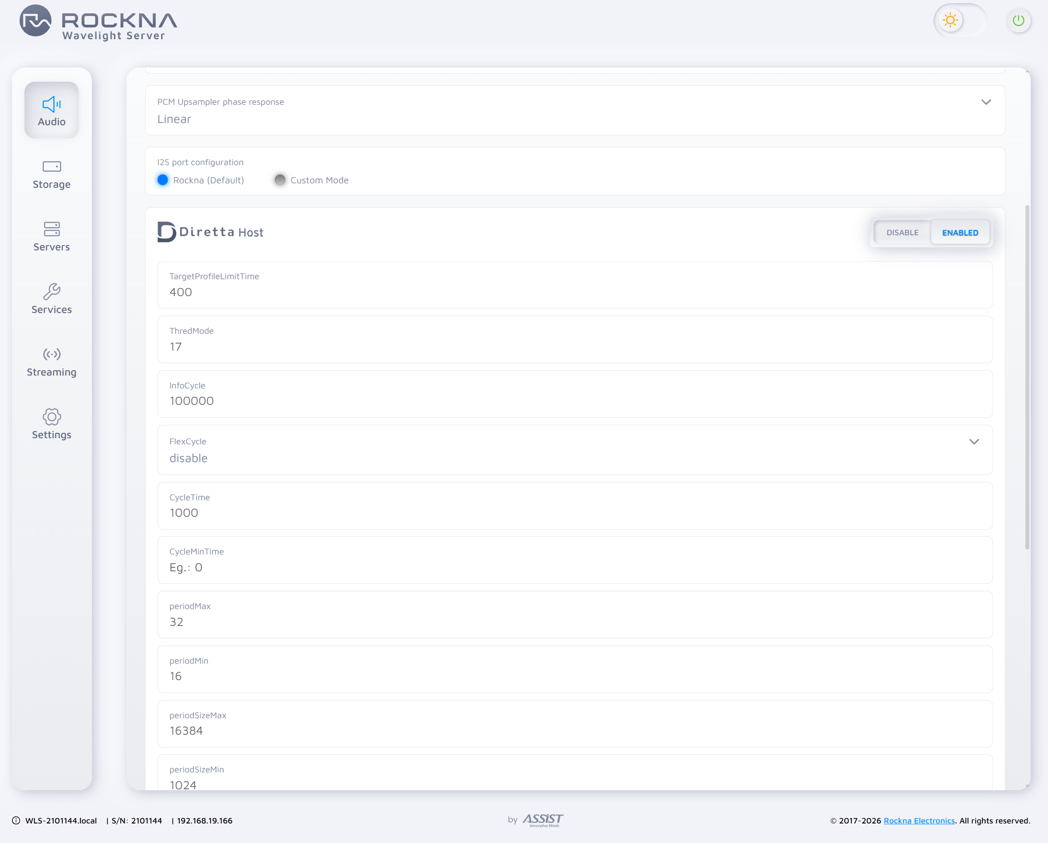Click the green power button icon
The height and width of the screenshot is (843, 1048).
click(x=1018, y=20)
